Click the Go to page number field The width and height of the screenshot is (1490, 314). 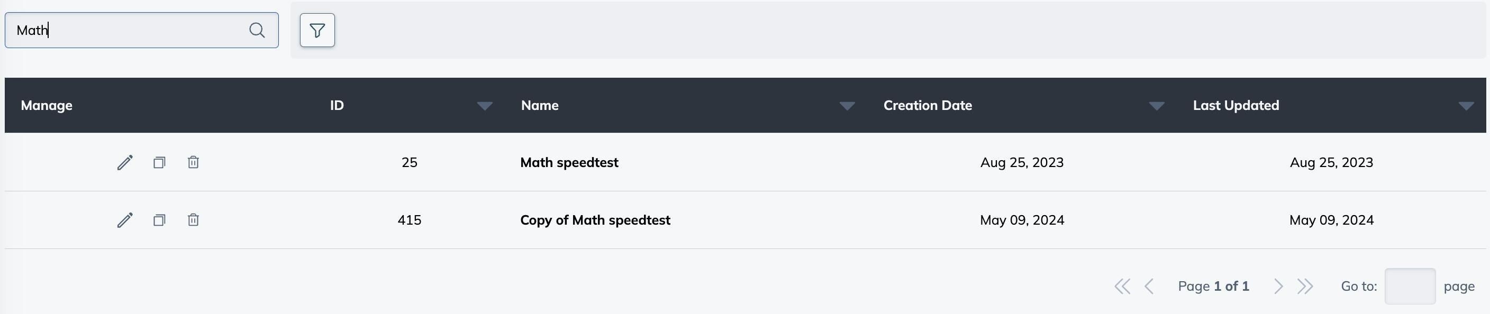(x=1410, y=286)
